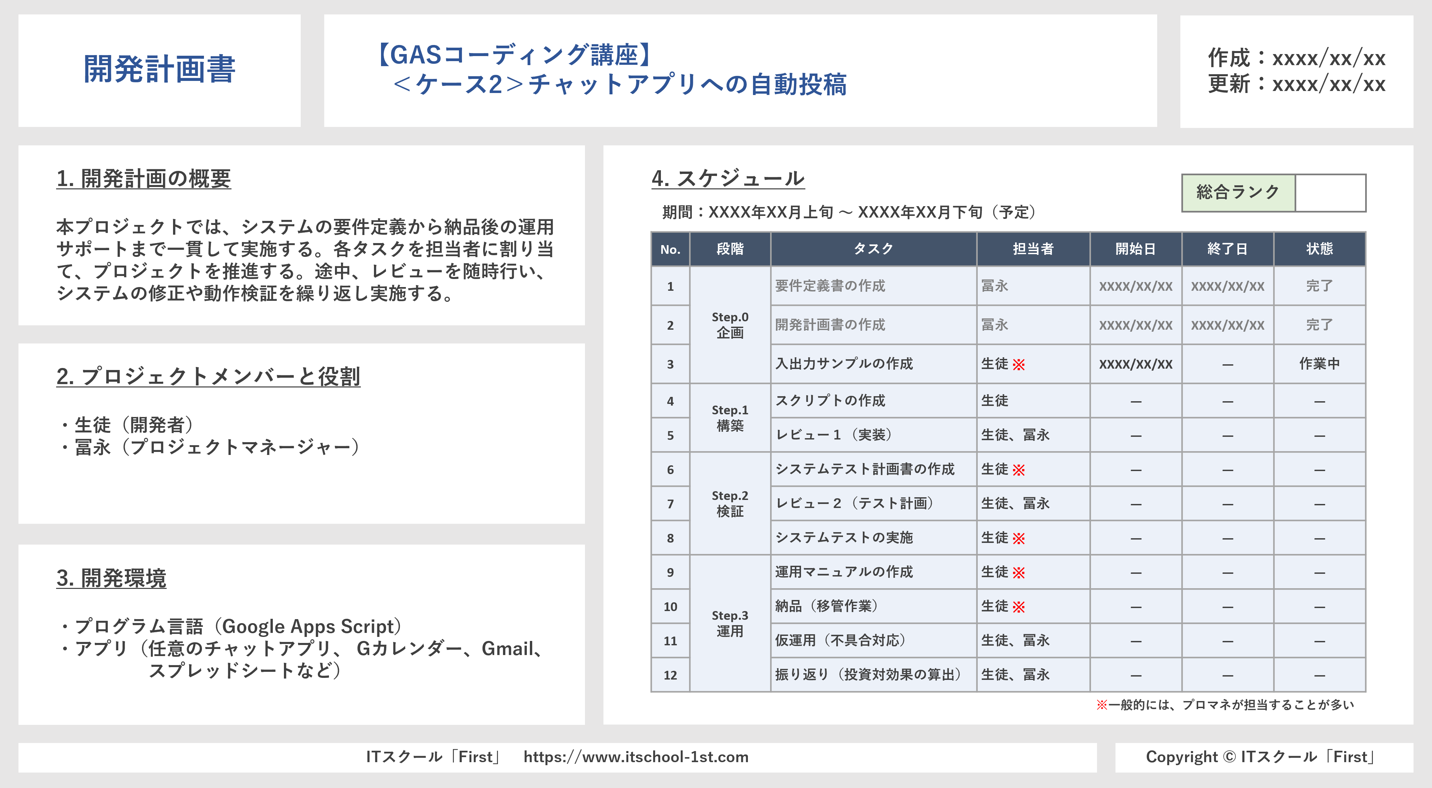Click the 期間 schedule period line
Screen dimensions: 1432x788
[850, 212]
